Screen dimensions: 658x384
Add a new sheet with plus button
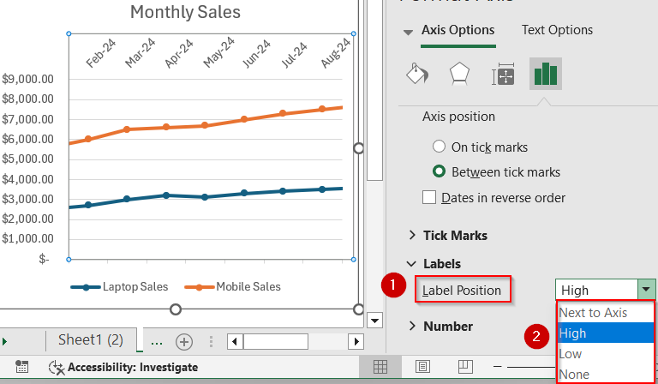click(x=184, y=342)
